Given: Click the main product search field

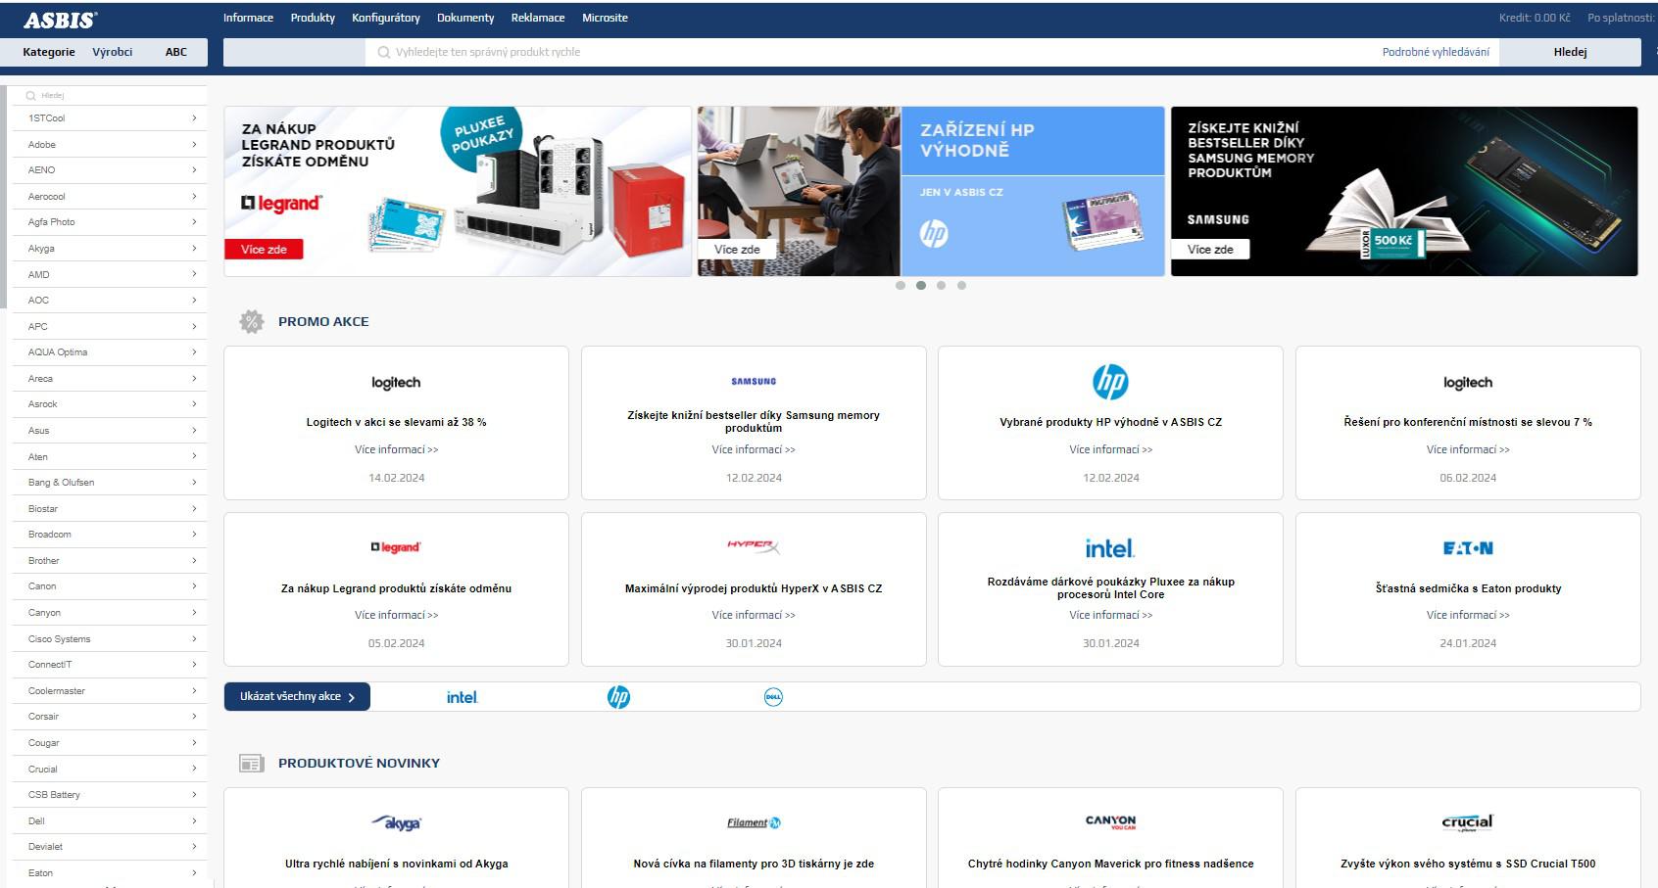Looking at the screenshot, I should point(872,52).
